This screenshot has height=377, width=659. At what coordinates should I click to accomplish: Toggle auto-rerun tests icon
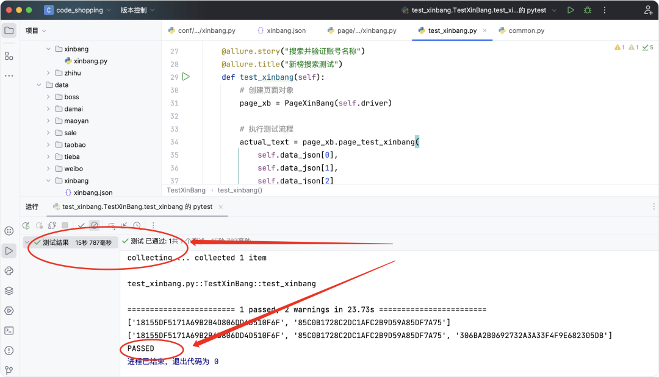click(52, 225)
